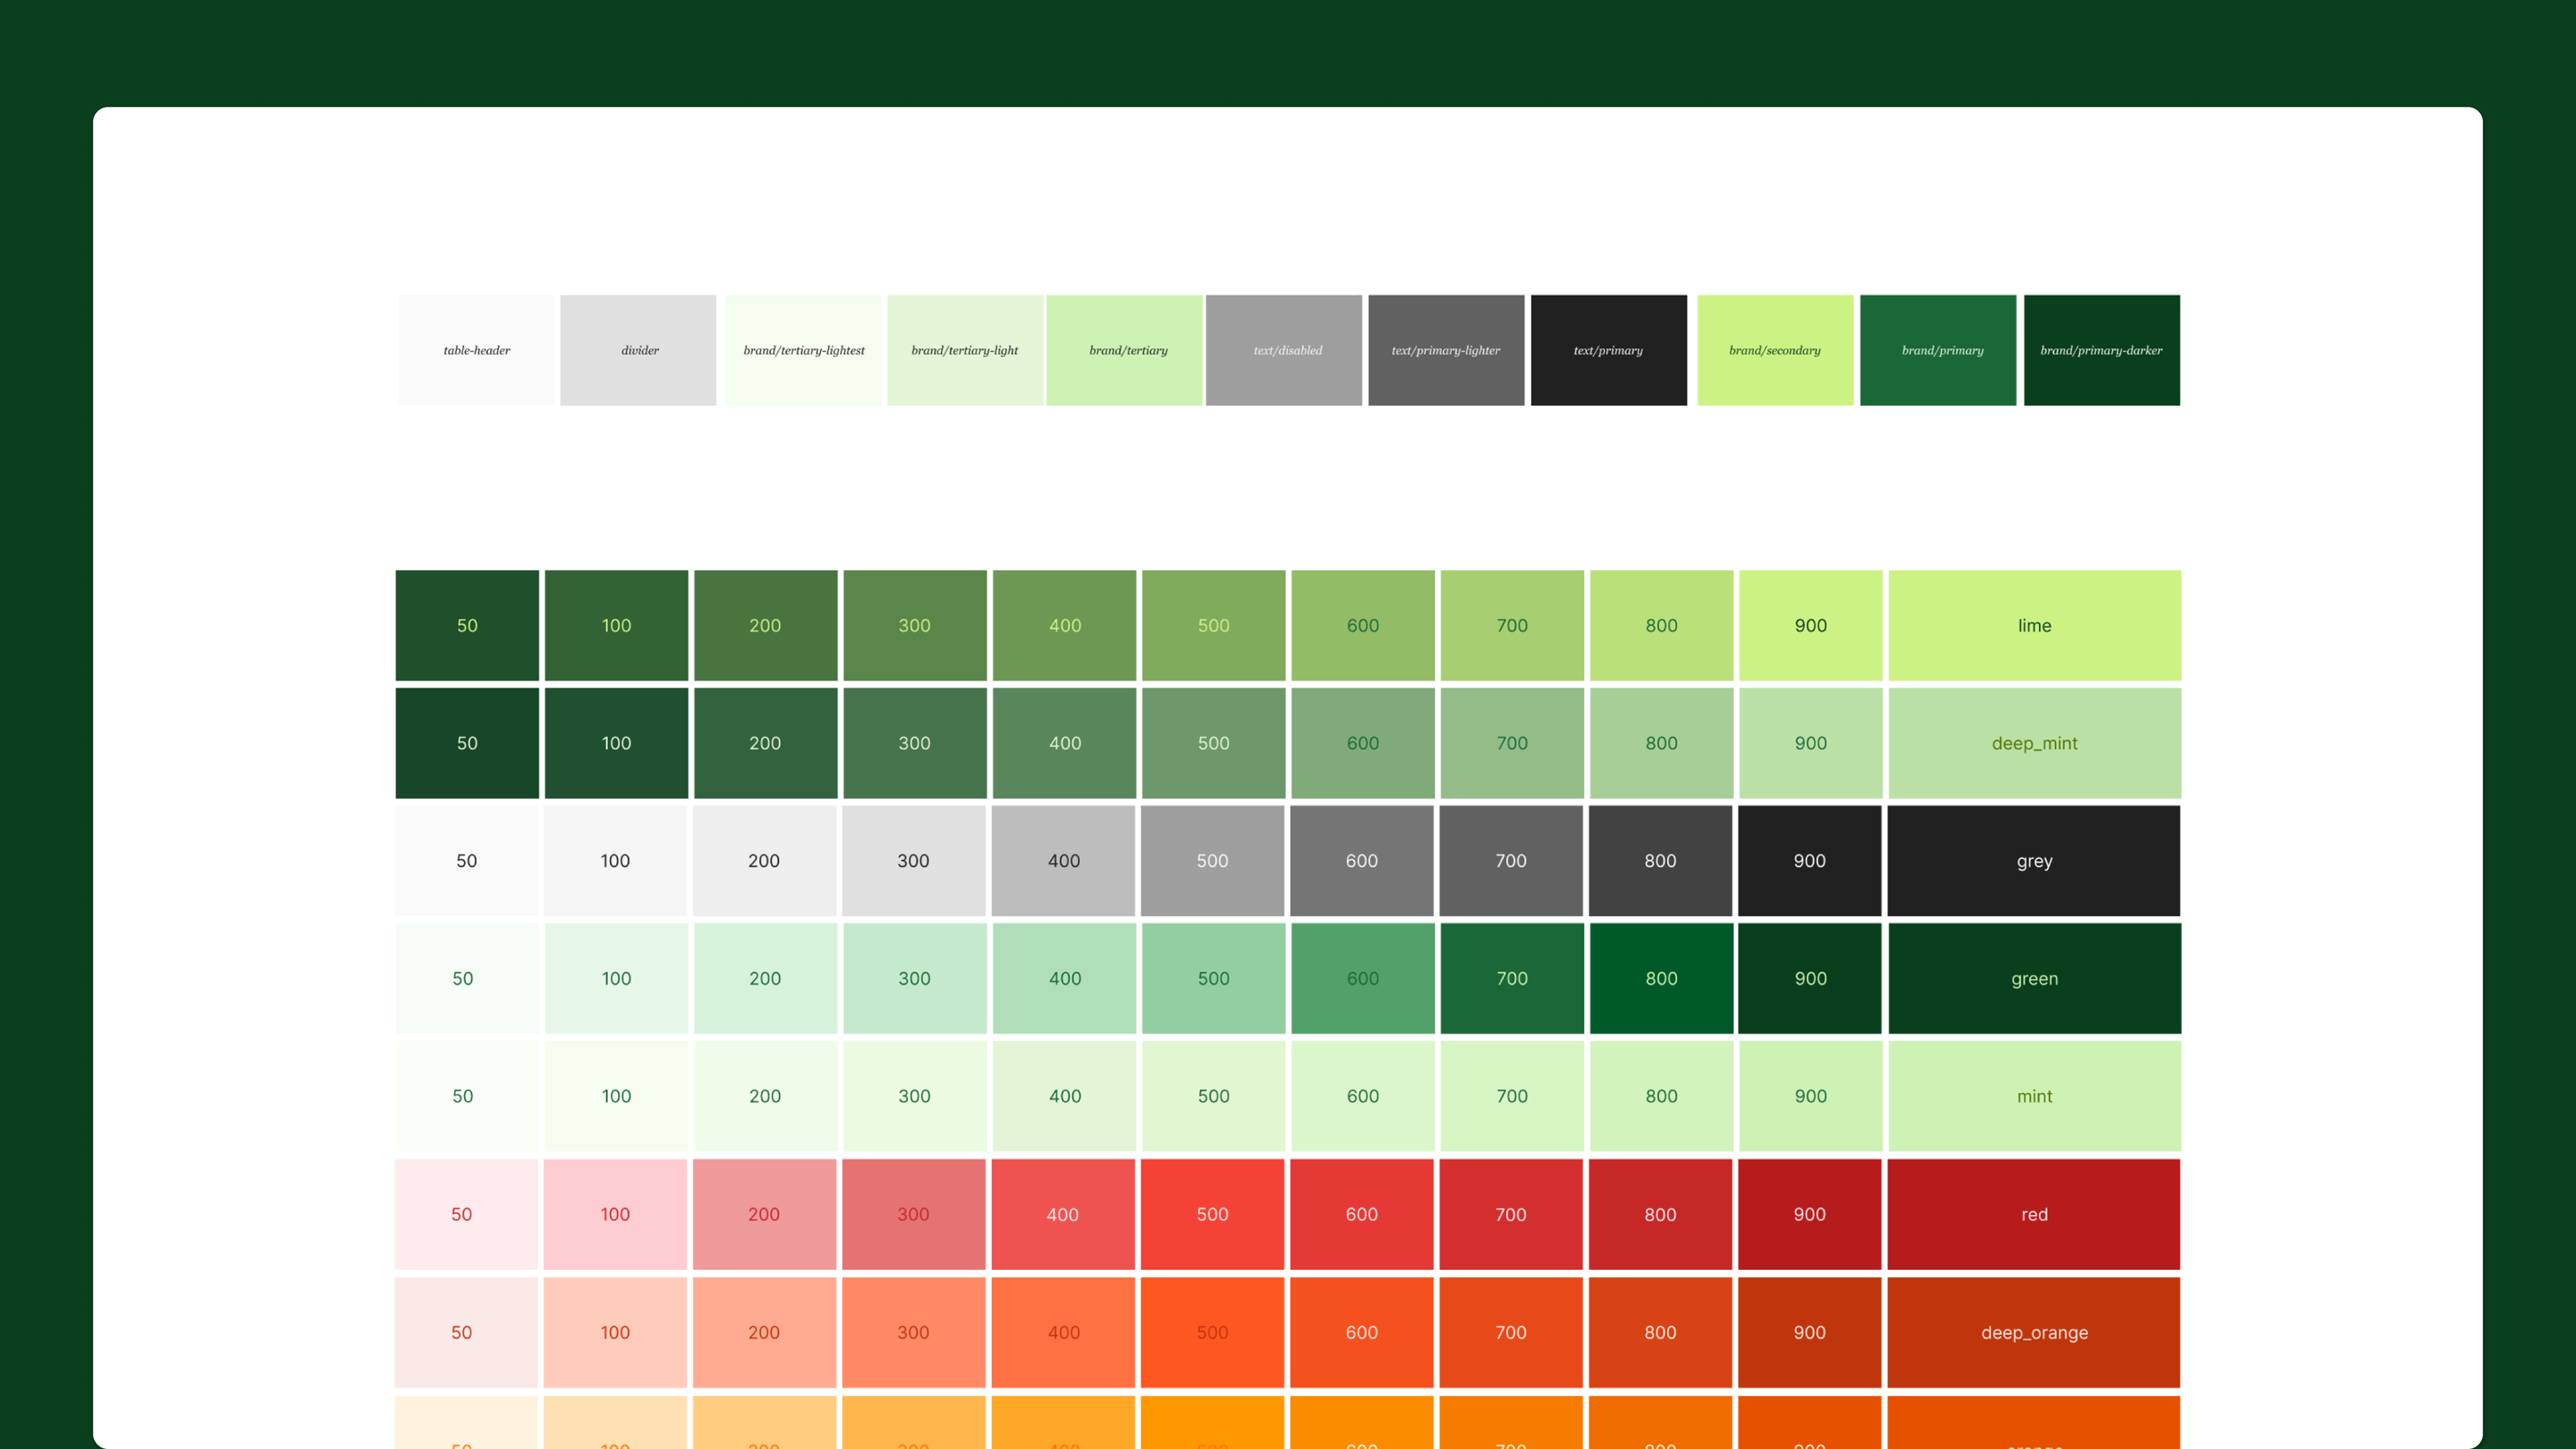Click the lime 400 swatch
2576x1449 pixels.
click(1064, 625)
